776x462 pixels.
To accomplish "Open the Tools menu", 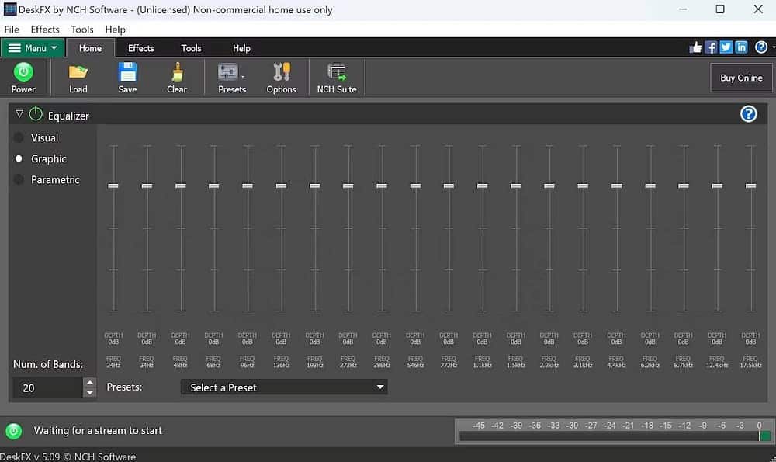I will [x=82, y=29].
